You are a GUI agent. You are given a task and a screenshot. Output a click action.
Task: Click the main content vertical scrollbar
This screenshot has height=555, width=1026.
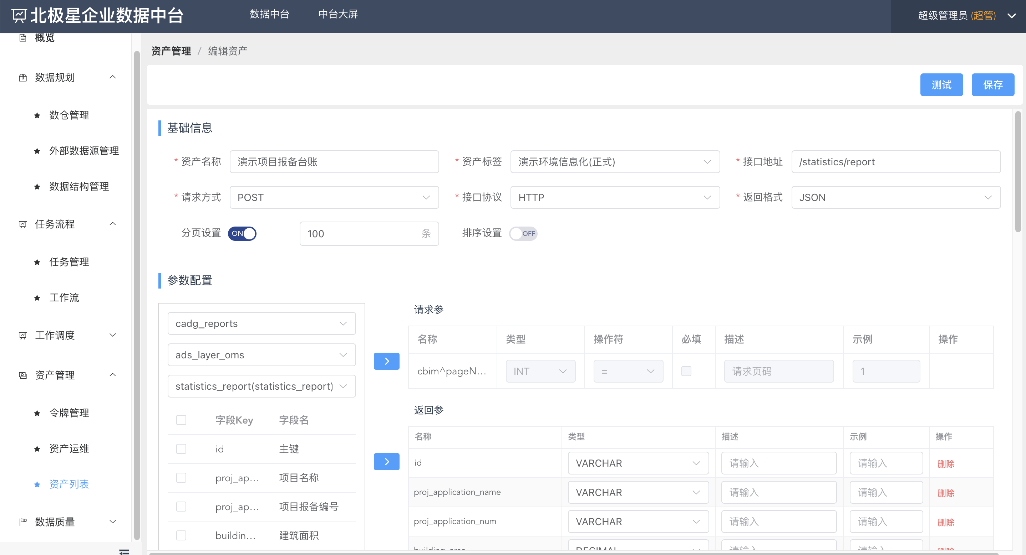tap(1018, 171)
